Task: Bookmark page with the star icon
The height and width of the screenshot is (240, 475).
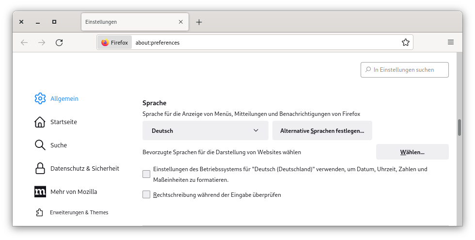Action: [x=406, y=43]
